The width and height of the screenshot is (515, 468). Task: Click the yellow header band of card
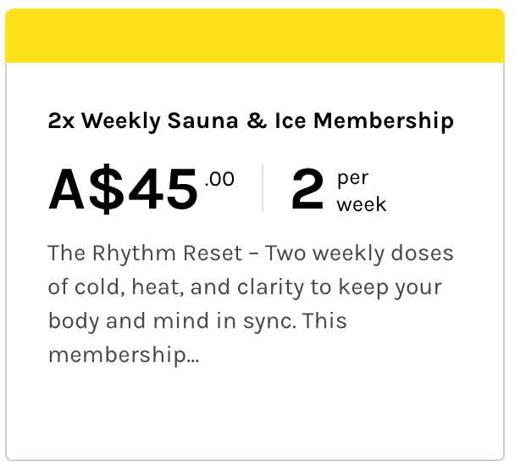pos(257,36)
